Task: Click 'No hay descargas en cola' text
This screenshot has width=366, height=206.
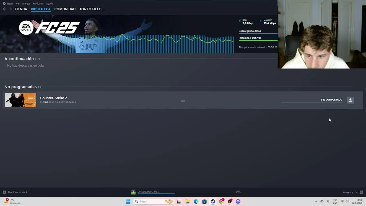Action: pyautogui.click(x=25, y=66)
